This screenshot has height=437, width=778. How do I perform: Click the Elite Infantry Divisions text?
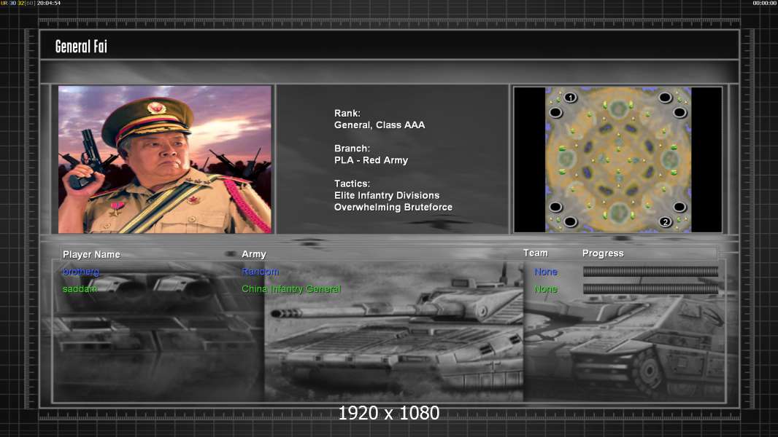(387, 195)
